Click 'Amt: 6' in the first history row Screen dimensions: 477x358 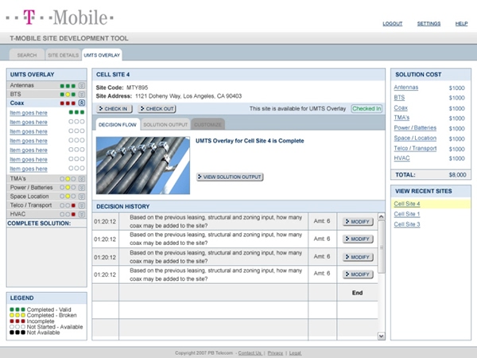pyautogui.click(x=322, y=221)
